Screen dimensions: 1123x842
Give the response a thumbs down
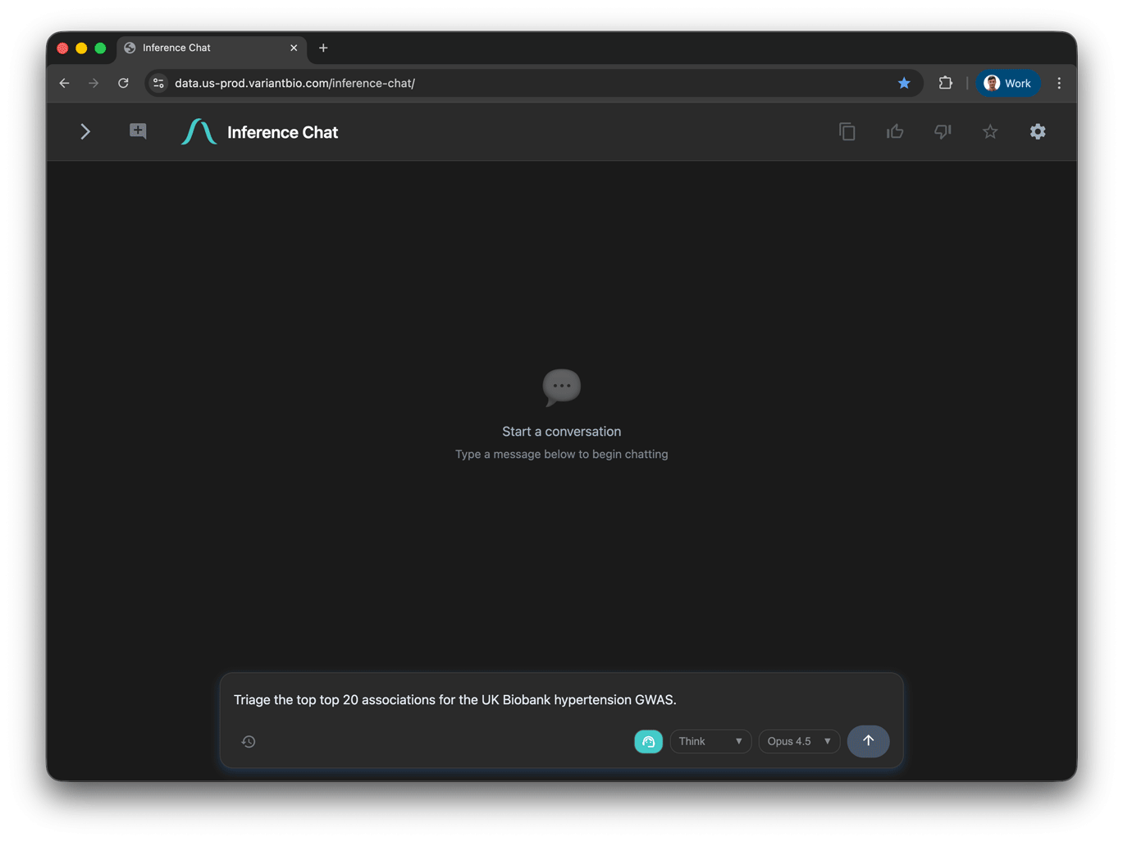point(942,131)
